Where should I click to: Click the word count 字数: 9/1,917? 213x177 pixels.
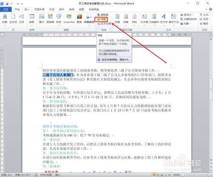click(23, 175)
